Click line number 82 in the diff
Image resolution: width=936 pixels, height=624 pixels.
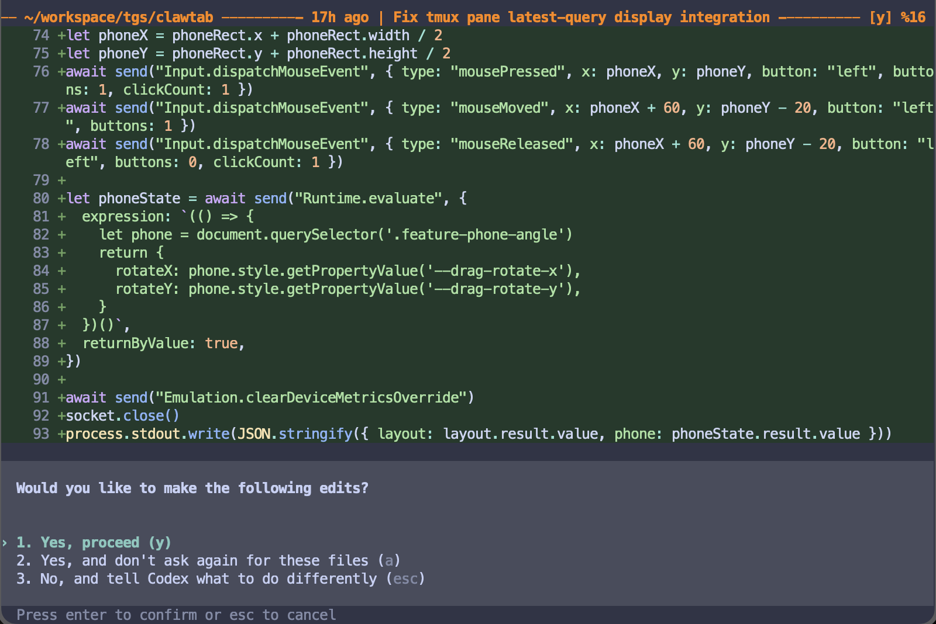(41, 235)
